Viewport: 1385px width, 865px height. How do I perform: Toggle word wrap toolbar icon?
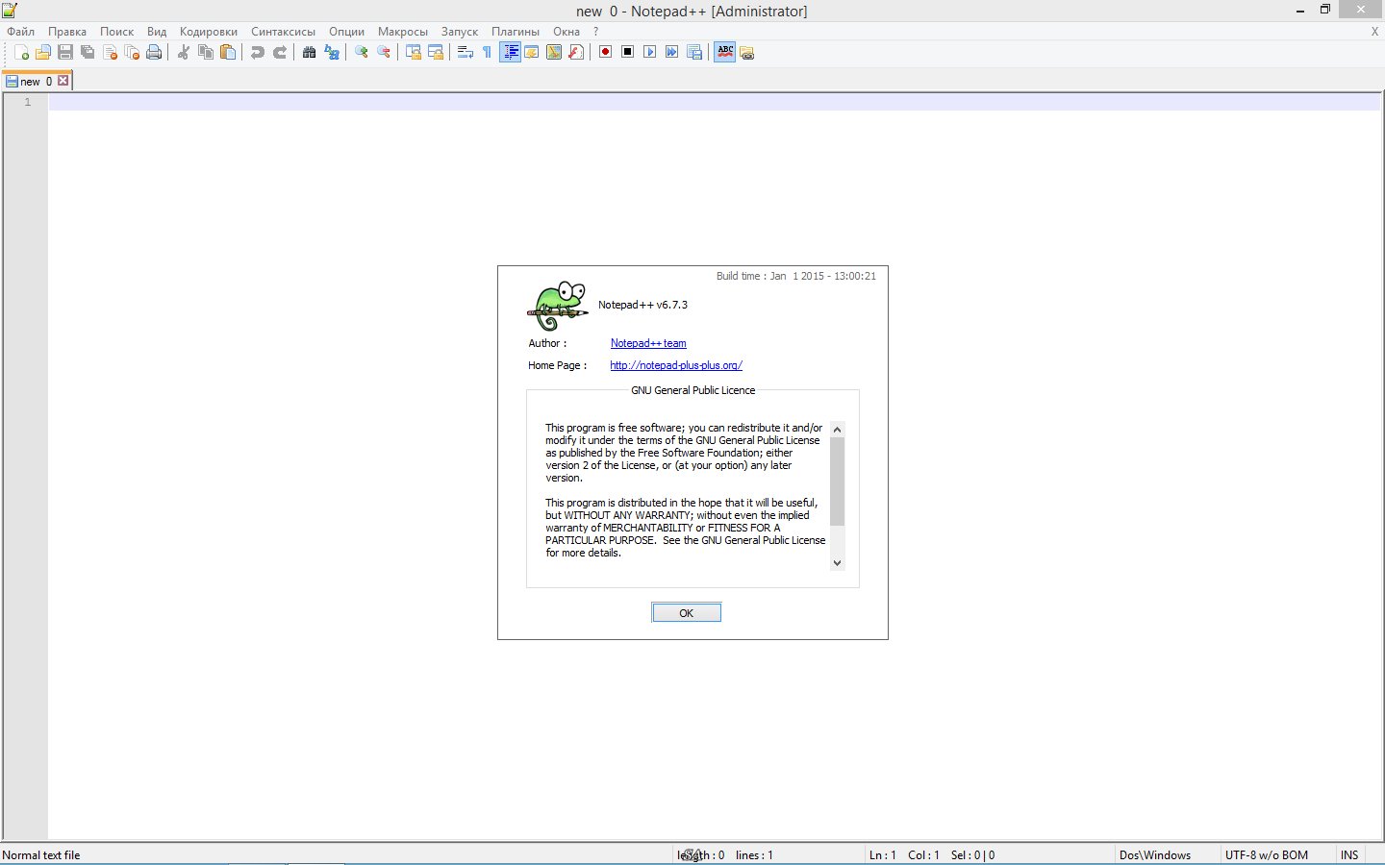coord(466,52)
